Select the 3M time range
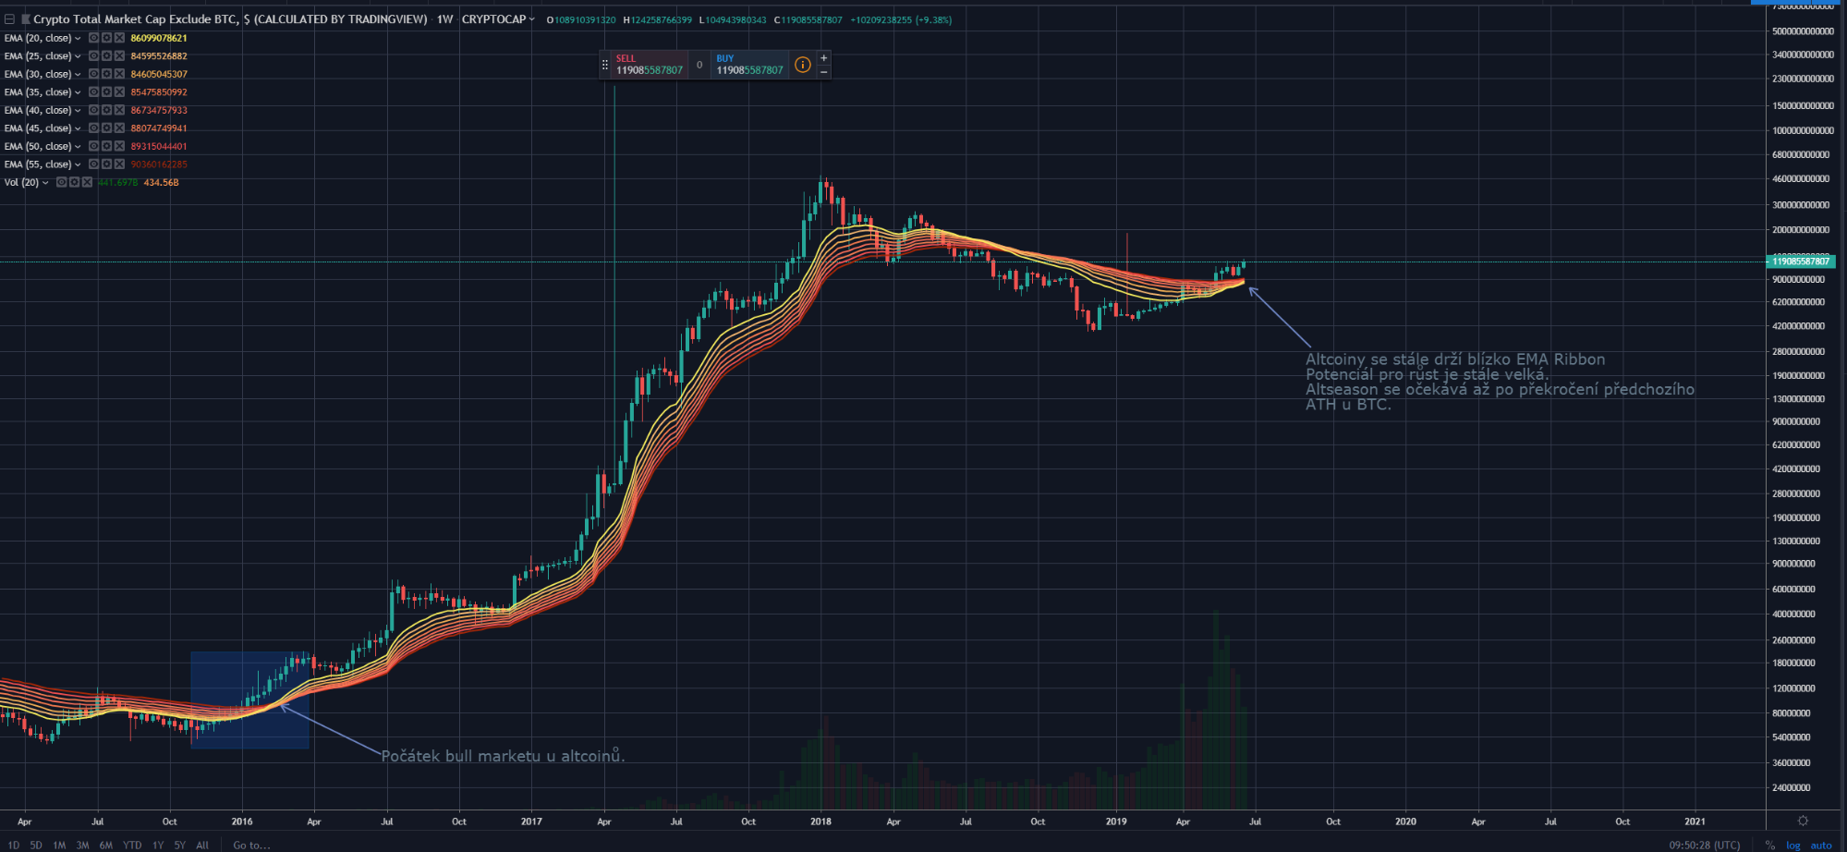The image size is (1847, 852). click(x=83, y=845)
